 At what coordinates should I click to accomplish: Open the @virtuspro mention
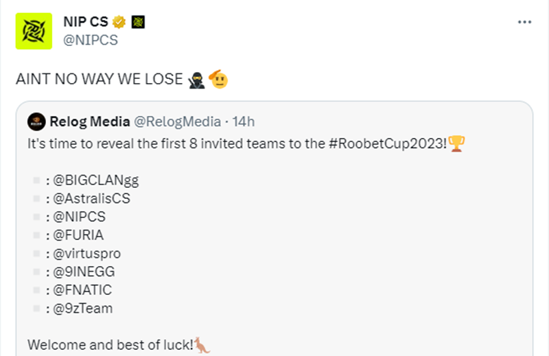coord(87,254)
